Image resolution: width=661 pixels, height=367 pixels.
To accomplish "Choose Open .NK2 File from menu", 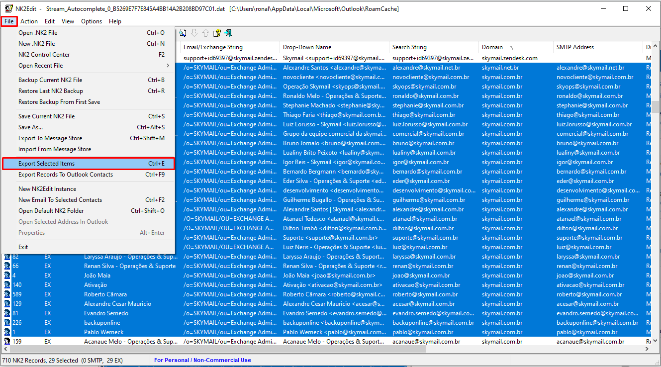I will point(88,33).
